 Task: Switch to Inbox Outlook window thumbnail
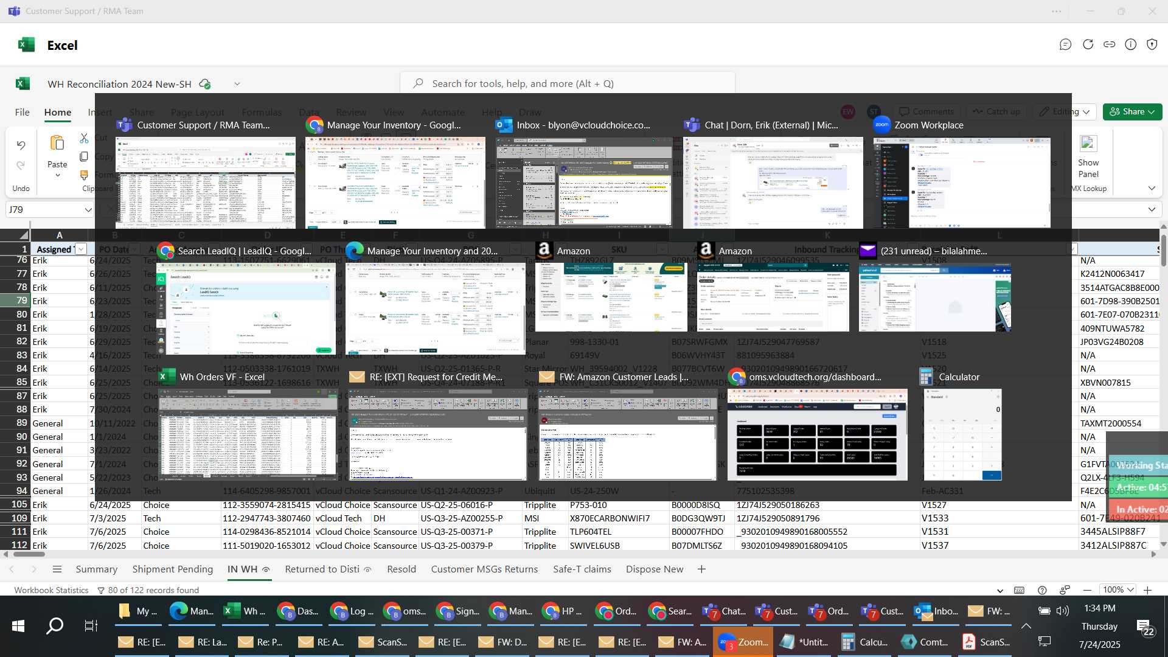coord(585,182)
